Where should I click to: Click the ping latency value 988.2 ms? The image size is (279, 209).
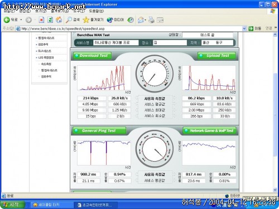click(x=89, y=174)
